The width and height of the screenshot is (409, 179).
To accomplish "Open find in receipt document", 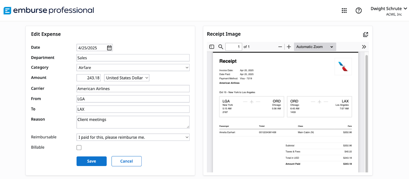I will point(221,47).
